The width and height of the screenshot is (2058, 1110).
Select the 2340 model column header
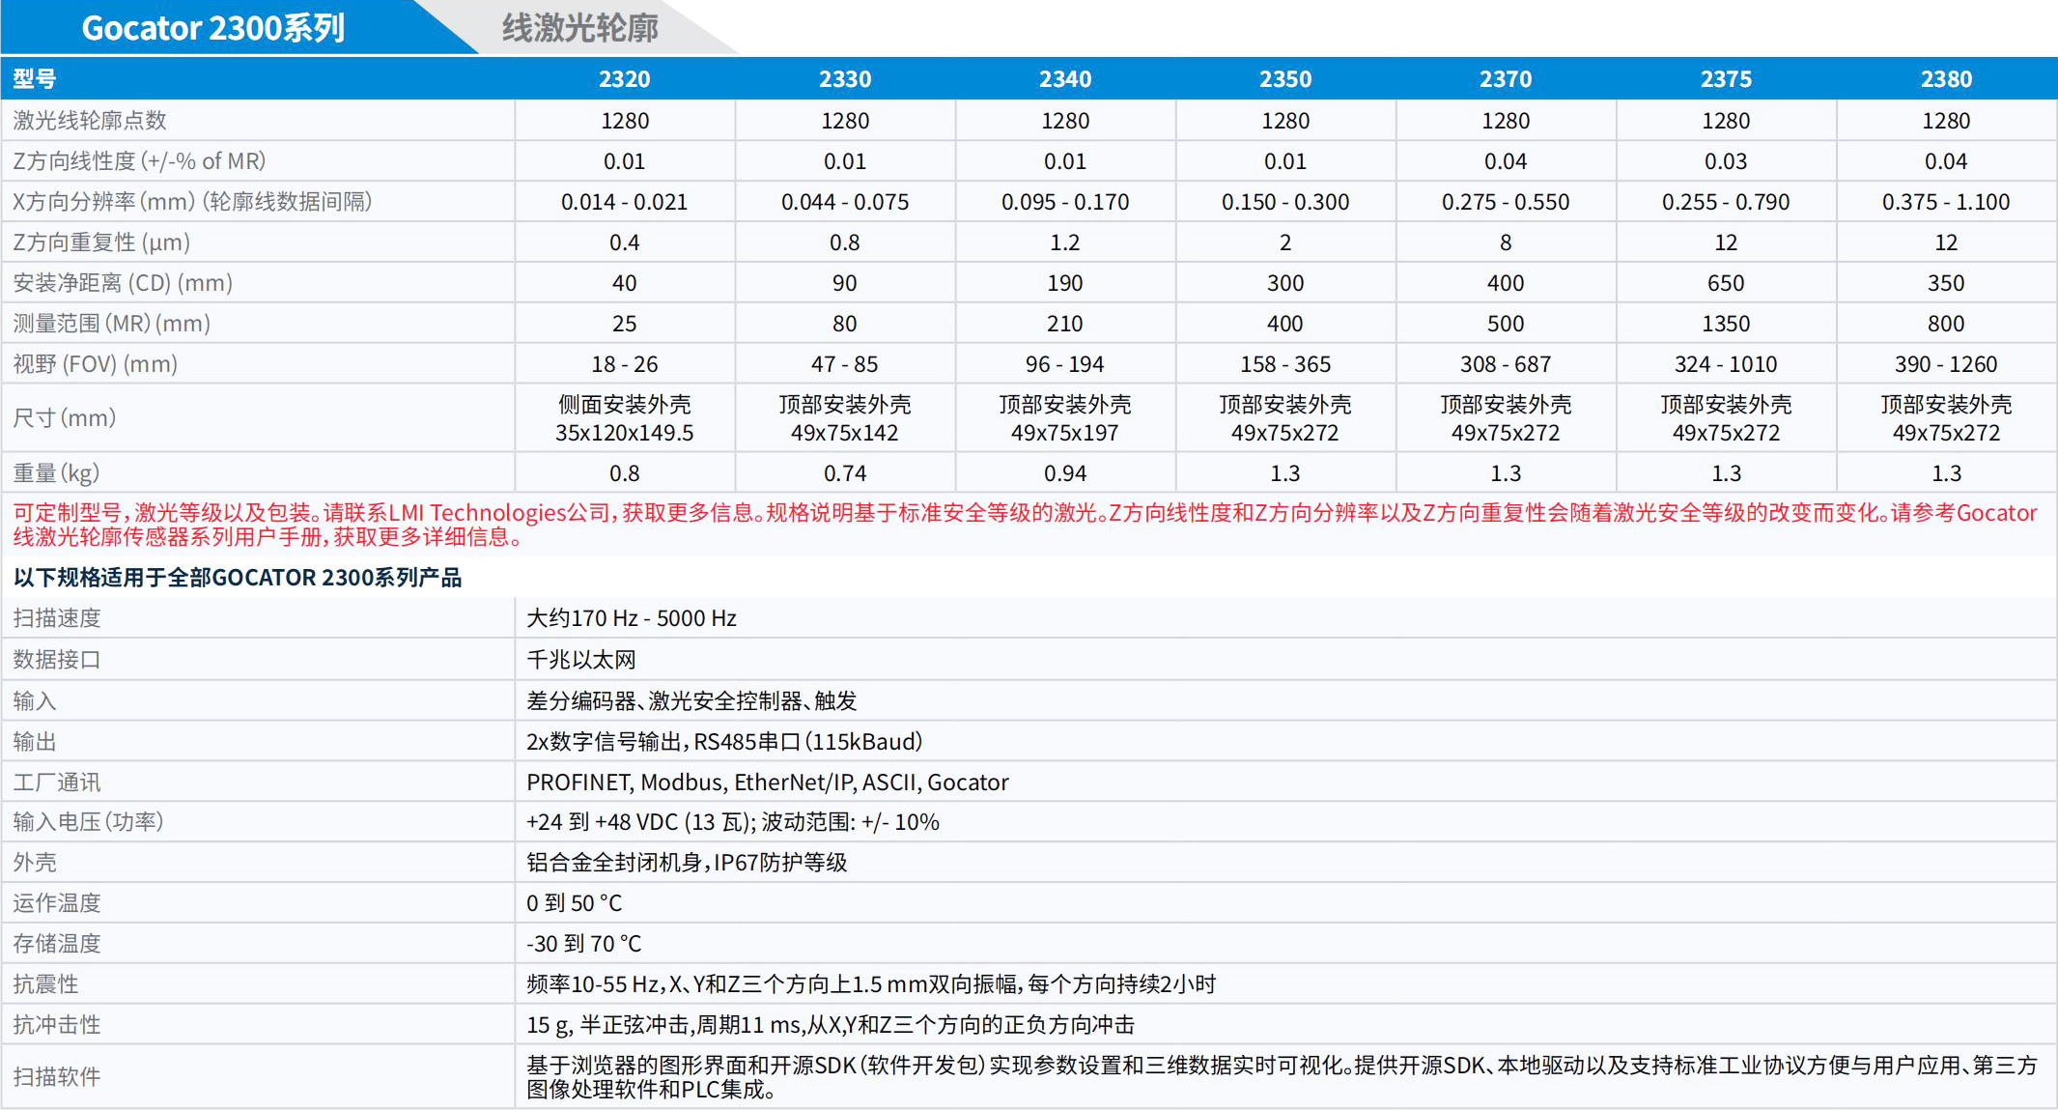point(1064,78)
